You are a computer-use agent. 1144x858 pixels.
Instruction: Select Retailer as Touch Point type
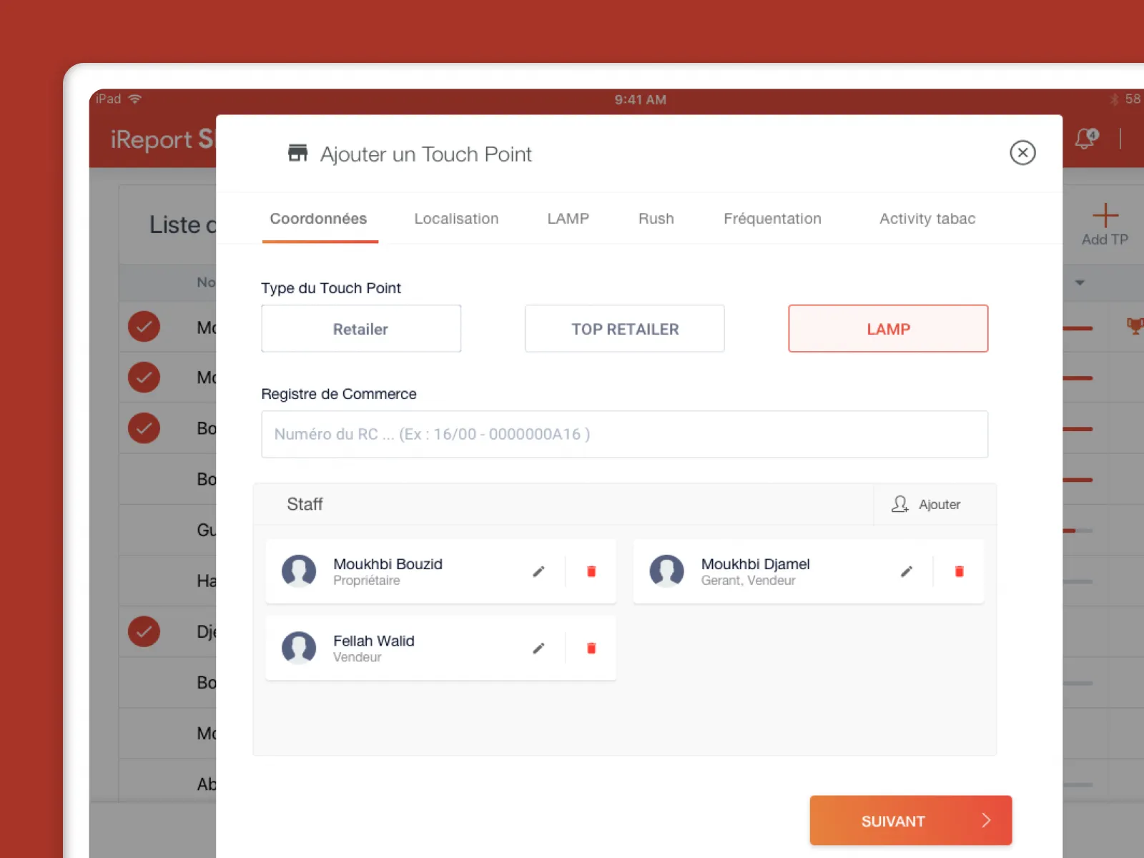coord(361,329)
